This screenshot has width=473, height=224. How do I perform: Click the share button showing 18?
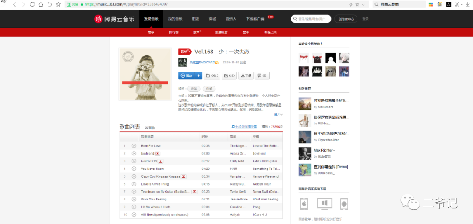point(229,76)
